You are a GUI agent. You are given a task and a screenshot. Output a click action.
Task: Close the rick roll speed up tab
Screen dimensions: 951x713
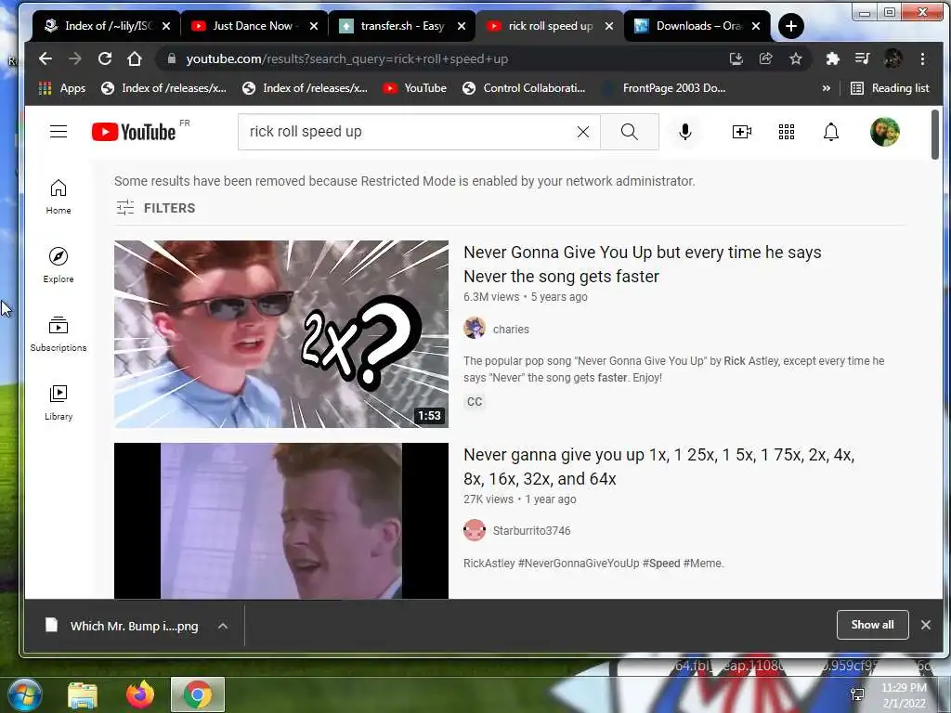pos(609,26)
